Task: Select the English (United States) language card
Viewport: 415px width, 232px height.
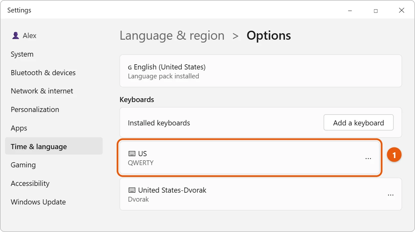Action: tap(261, 71)
